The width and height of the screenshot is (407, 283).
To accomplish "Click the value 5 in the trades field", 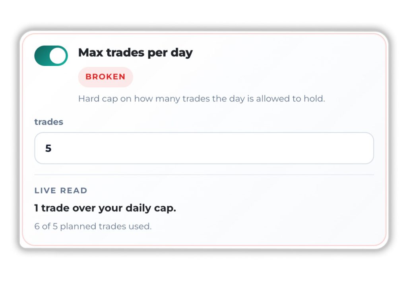I will coord(48,148).
